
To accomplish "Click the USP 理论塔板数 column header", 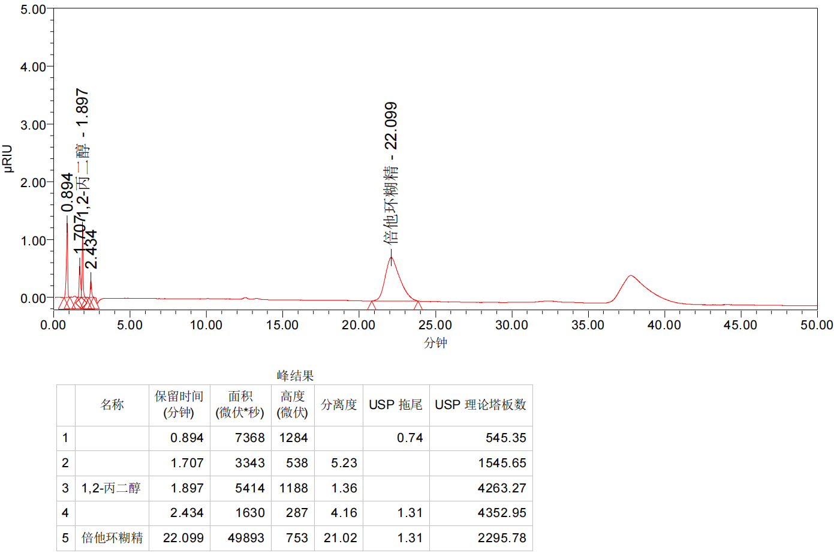I will click(480, 405).
